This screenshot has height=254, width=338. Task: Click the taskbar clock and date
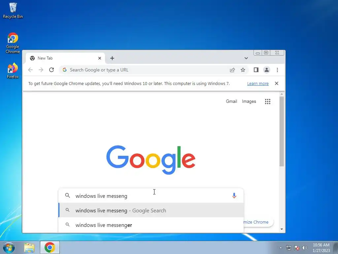(x=321, y=248)
